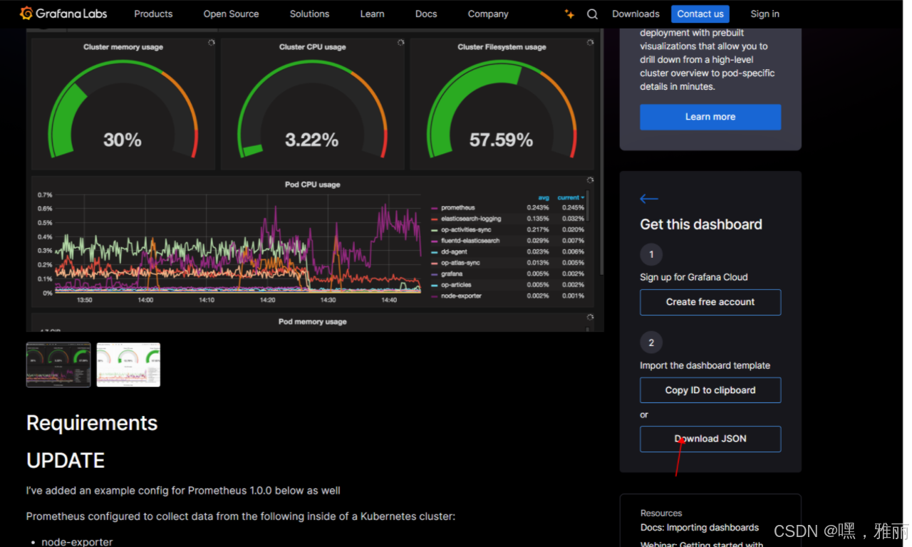This screenshot has height=547, width=912.
Task: Open Docs: Importing dashboards link
Action: click(x=700, y=528)
